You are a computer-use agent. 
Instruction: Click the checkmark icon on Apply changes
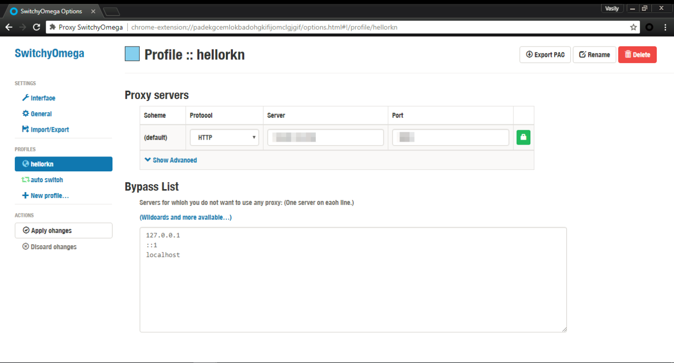coord(26,230)
